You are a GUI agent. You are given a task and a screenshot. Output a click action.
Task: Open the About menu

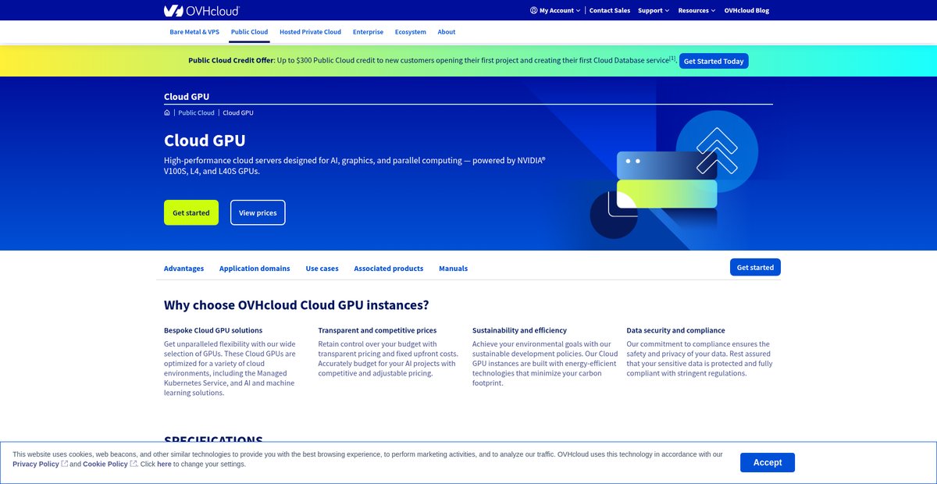[447, 32]
